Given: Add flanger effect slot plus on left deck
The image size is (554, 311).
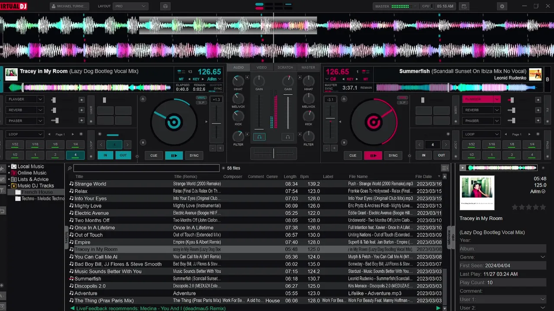Looking at the screenshot, I should [81, 100].
